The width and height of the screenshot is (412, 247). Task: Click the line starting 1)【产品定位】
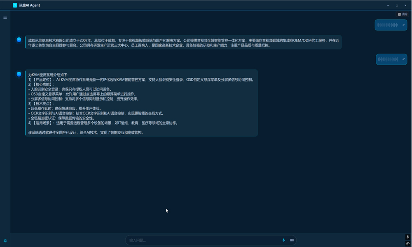coord(141,79)
